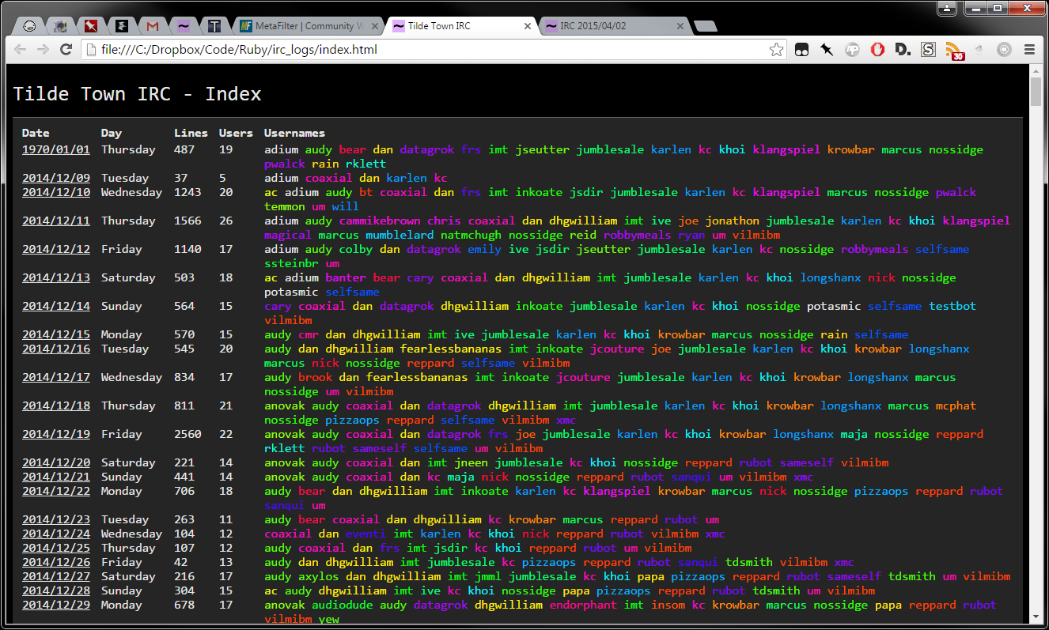Screen dimensions: 1049x630
Task: Open the 2014/12/16 log link
Action: coord(56,349)
